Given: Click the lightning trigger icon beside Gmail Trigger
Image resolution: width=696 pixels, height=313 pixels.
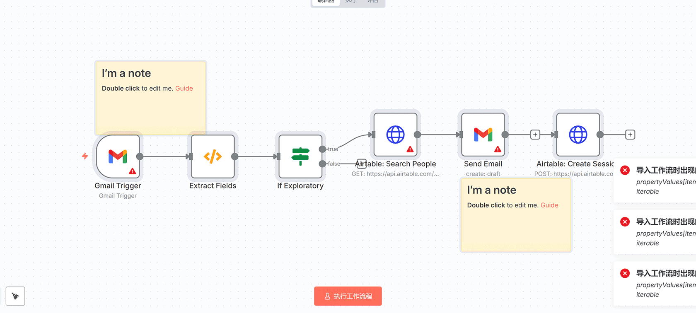Looking at the screenshot, I should [85, 156].
